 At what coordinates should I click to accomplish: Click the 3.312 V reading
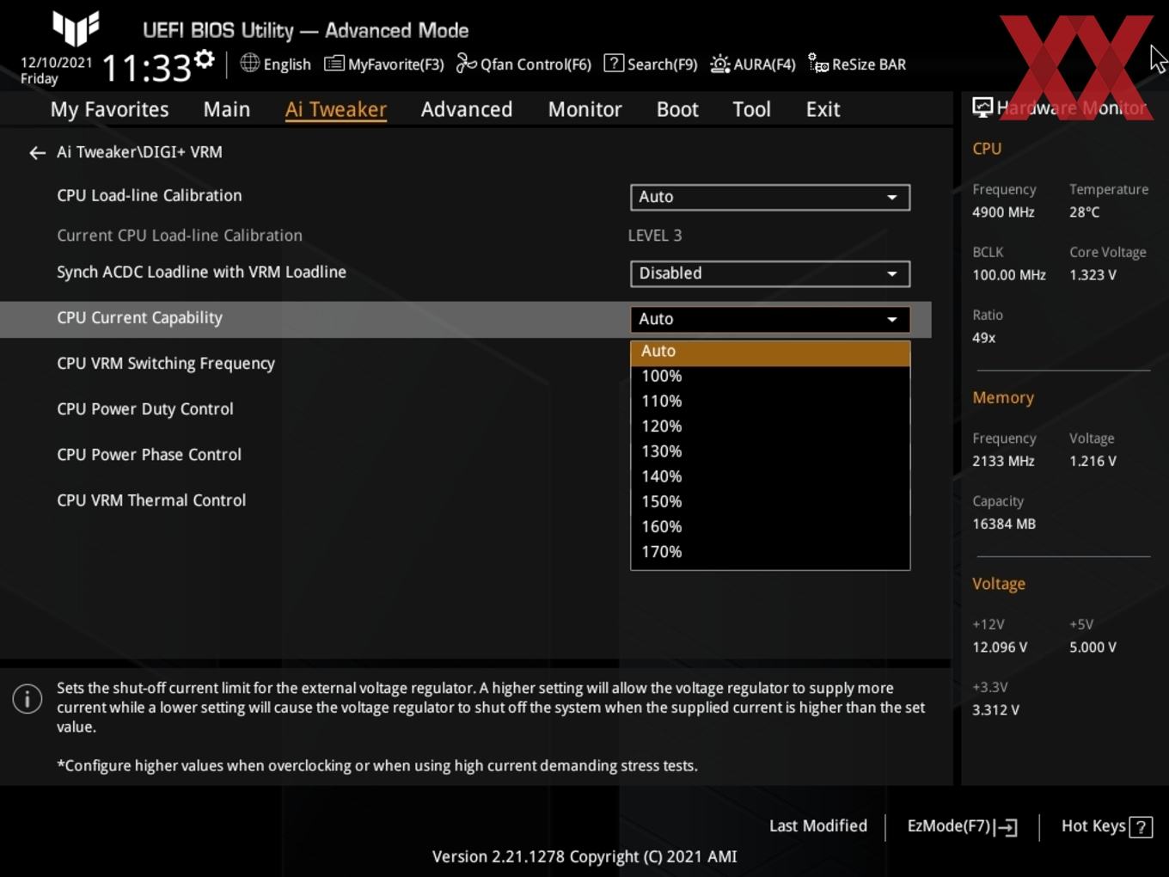coord(995,709)
